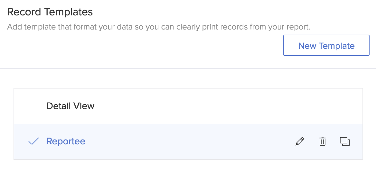Click the Detail View label
The image size is (376, 170).
[x=70, y=106]
